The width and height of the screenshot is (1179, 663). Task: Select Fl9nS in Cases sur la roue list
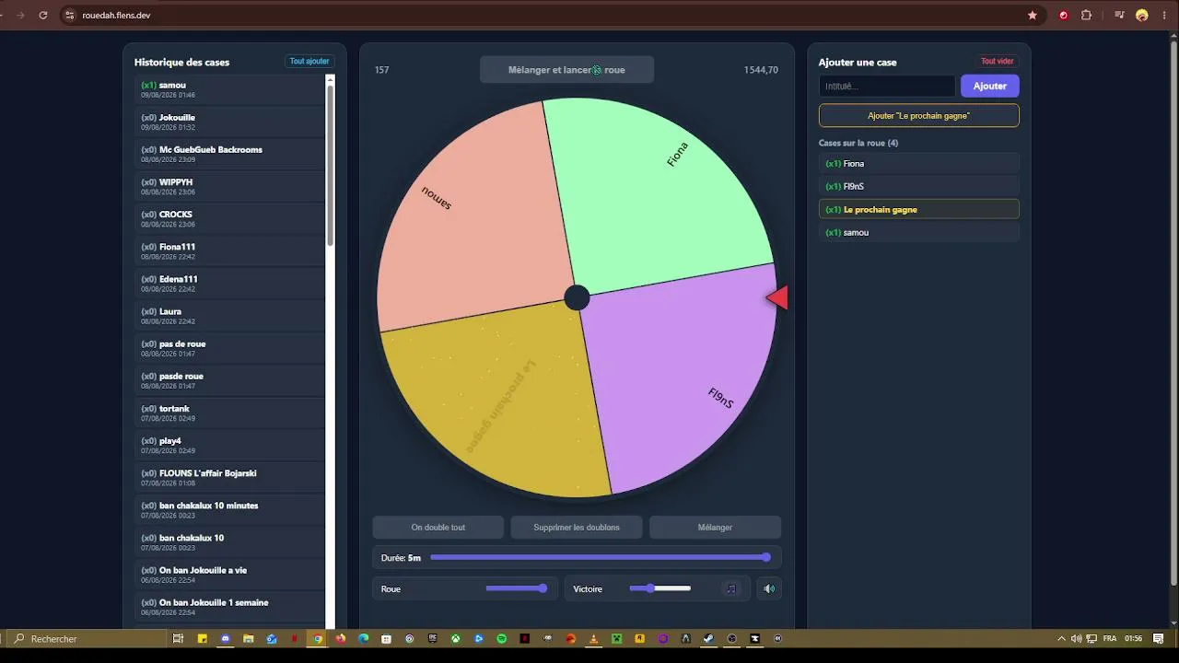click(919, 187)
